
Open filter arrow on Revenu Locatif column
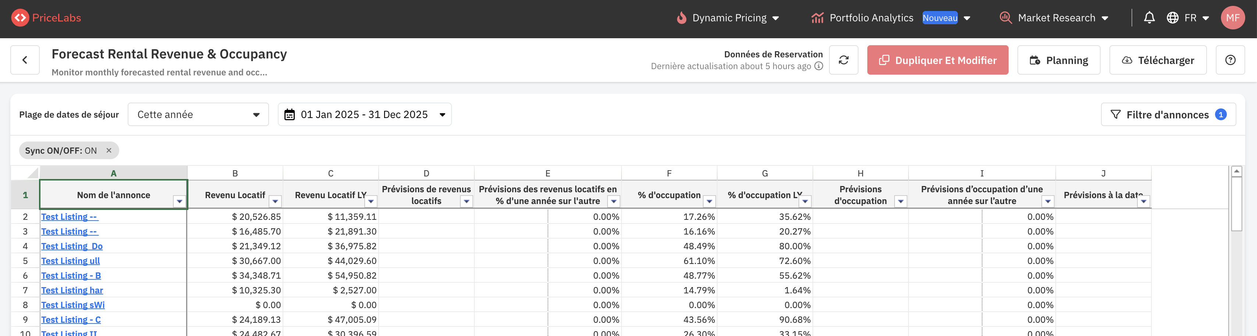[x=275, y=201]
